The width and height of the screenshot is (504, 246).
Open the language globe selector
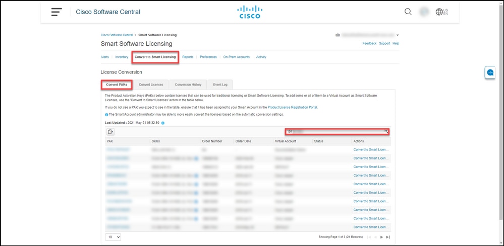point(442,12)
